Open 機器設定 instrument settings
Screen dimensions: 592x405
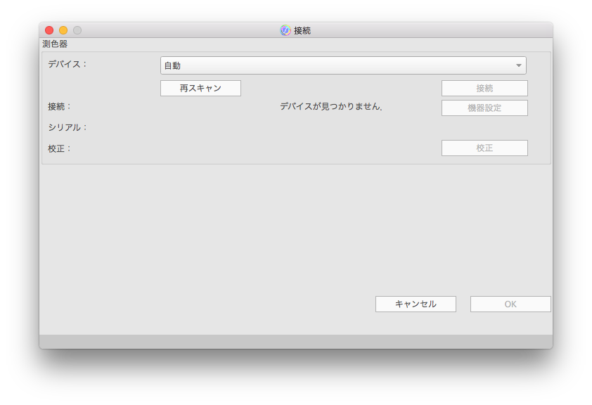[x=484, y=108]
